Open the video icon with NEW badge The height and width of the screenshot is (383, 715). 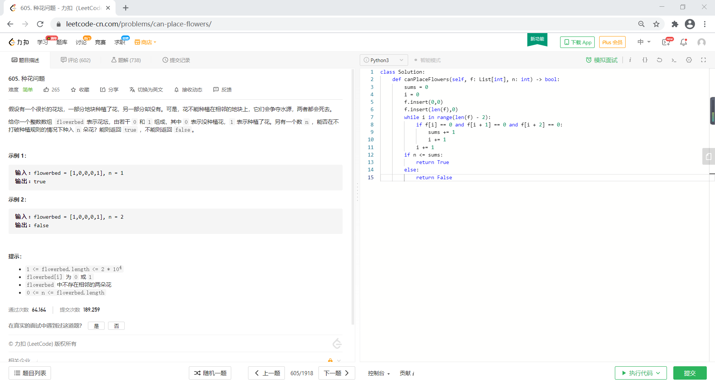pos(667,42)
